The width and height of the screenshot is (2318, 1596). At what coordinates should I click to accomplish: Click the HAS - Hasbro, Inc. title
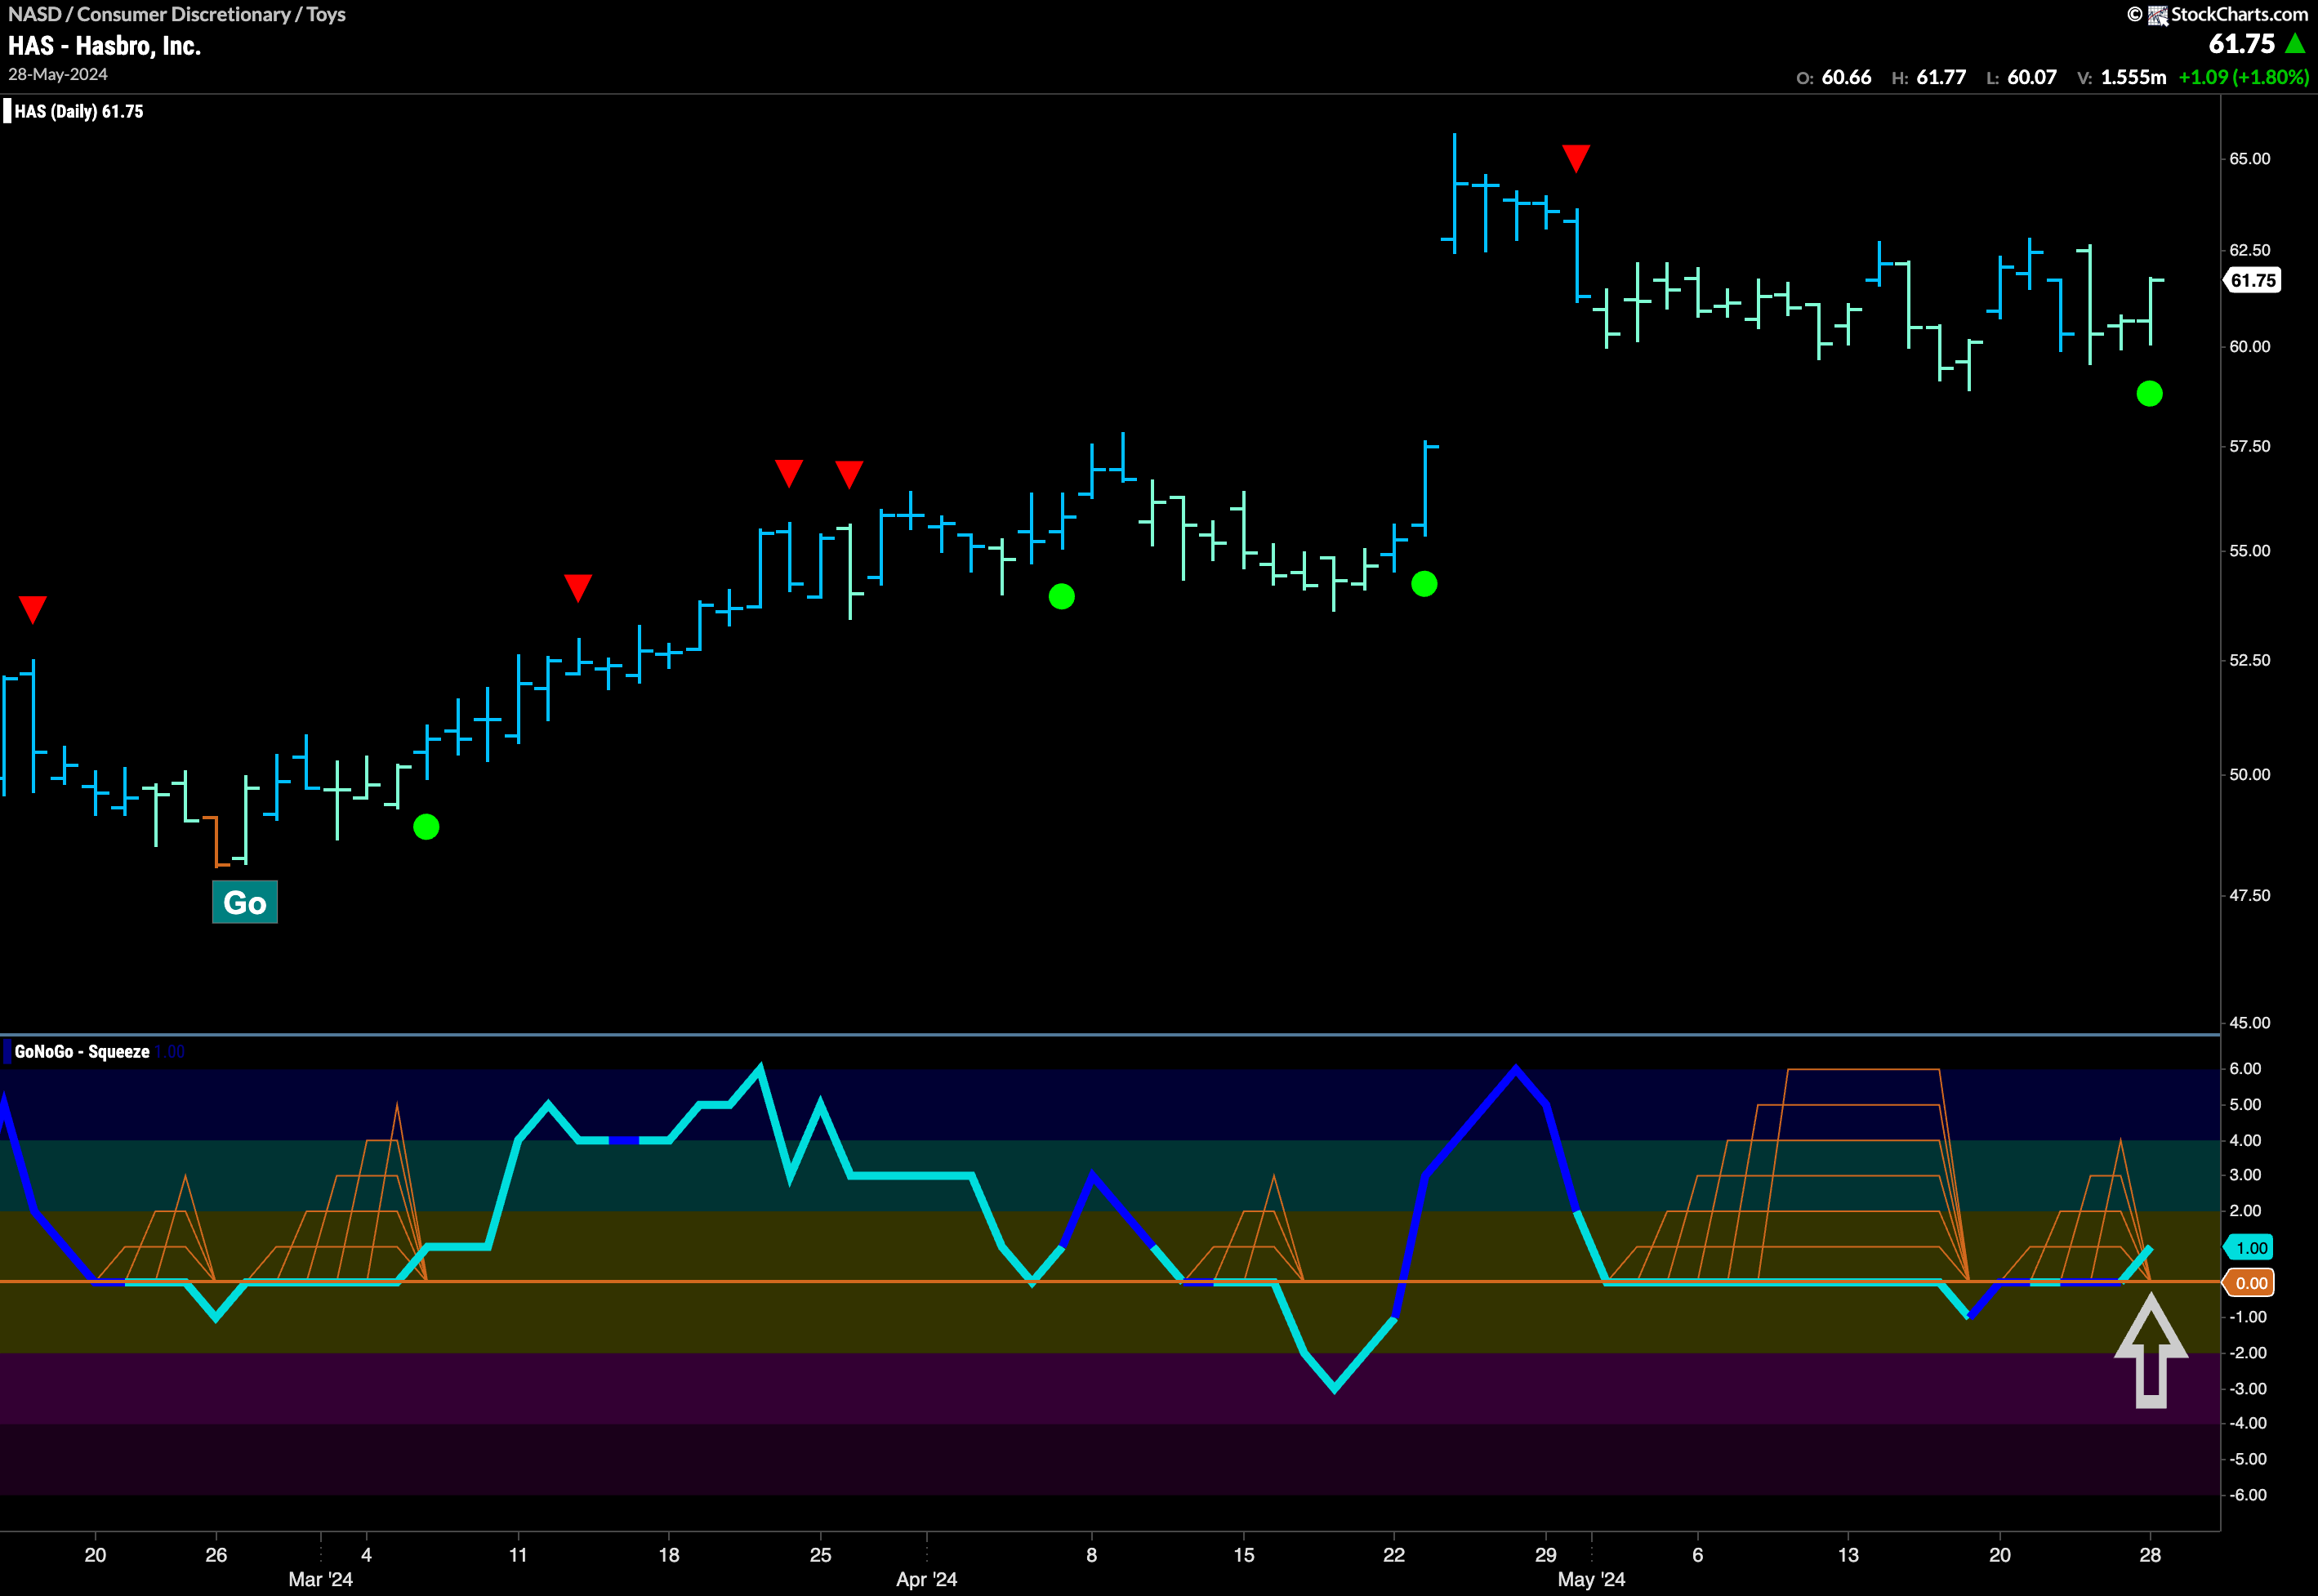pyautogui.click(x=104, y=46)
